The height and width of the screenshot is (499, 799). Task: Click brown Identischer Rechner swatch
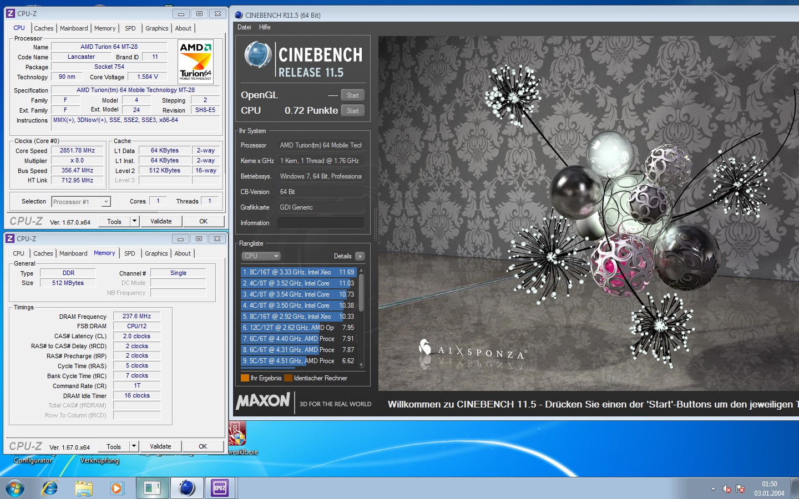[x=288, y=378]
